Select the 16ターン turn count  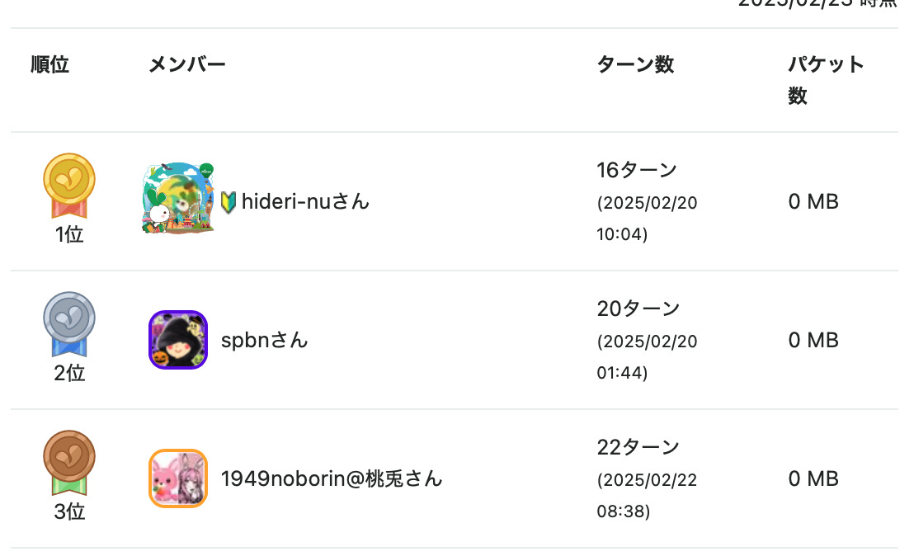point(637,171)
